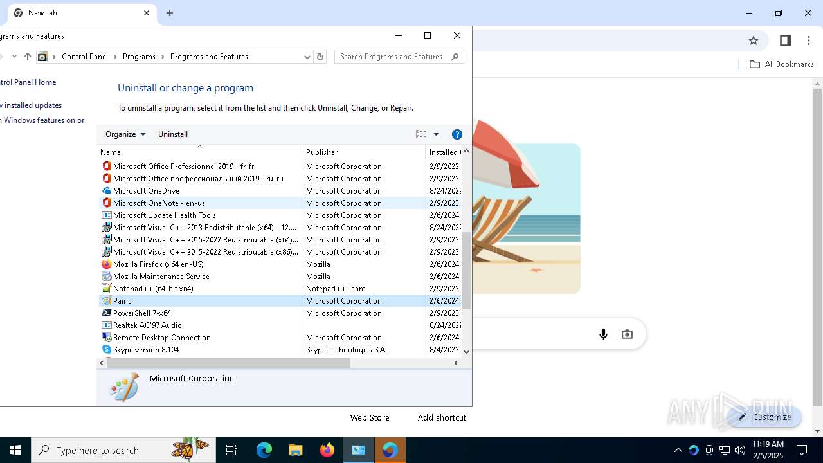
Task: Expand the address bar history dropdown
Action: pyautogui.click(x=307, y=57)
